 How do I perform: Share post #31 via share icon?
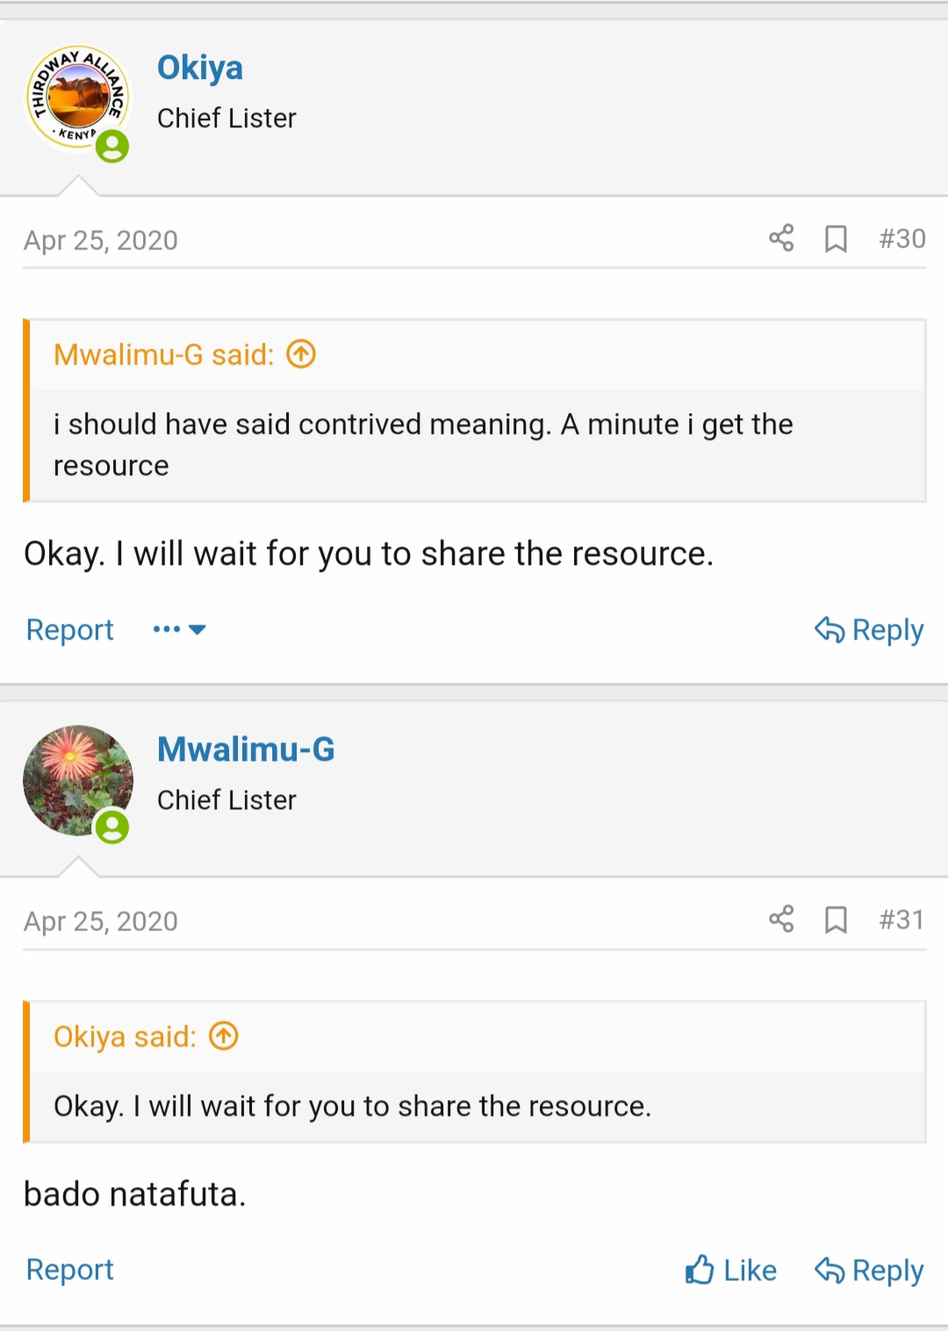click(781, 919)
